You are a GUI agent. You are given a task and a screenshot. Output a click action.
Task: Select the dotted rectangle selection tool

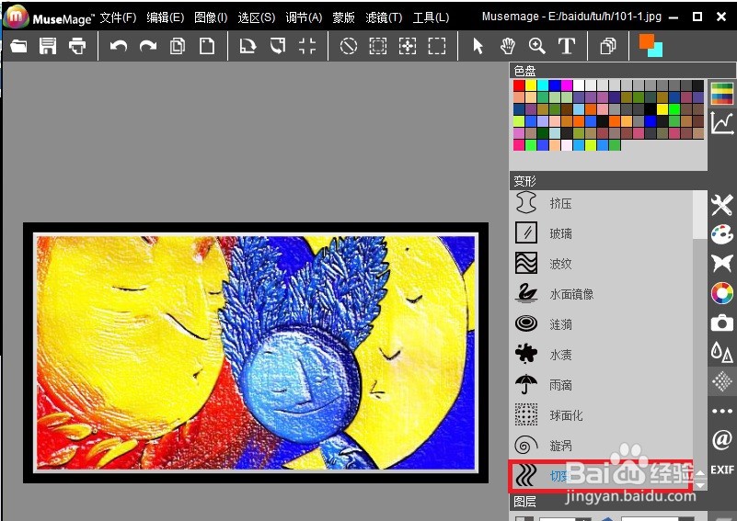pyautogui.click(x=378, y=46)
